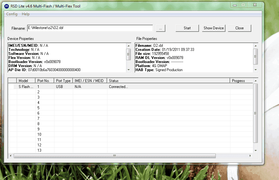Open the Help menu
Screen dimensions: 279x180
(26, 14)
